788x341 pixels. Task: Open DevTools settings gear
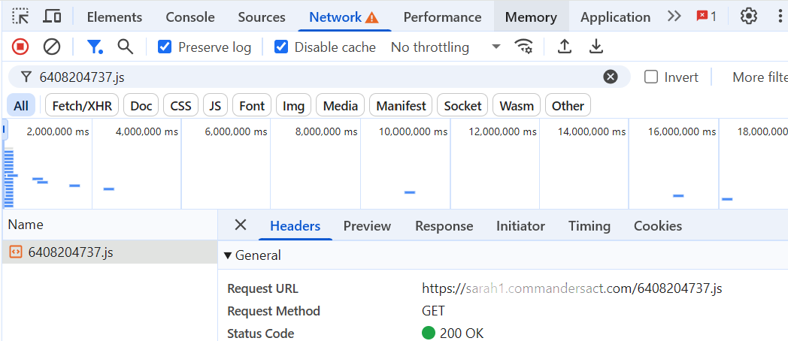click(x=749, y=16)
